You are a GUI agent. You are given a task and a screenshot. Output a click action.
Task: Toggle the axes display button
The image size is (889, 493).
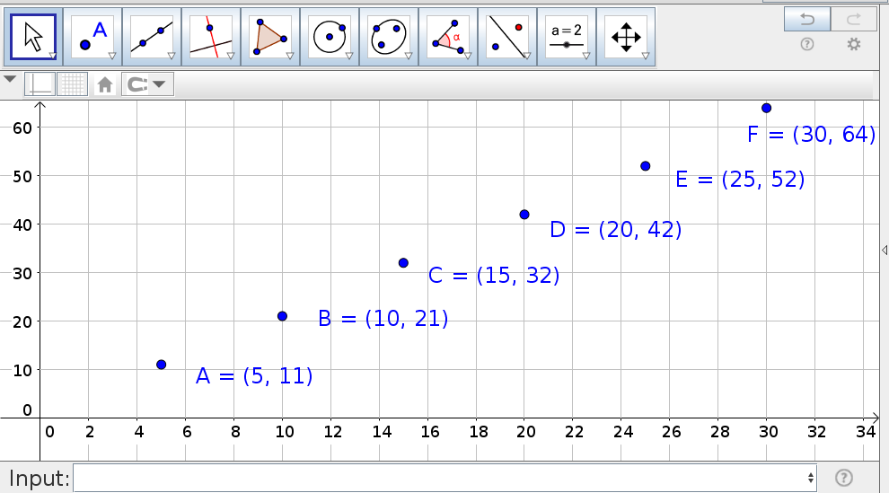[41, 84]
